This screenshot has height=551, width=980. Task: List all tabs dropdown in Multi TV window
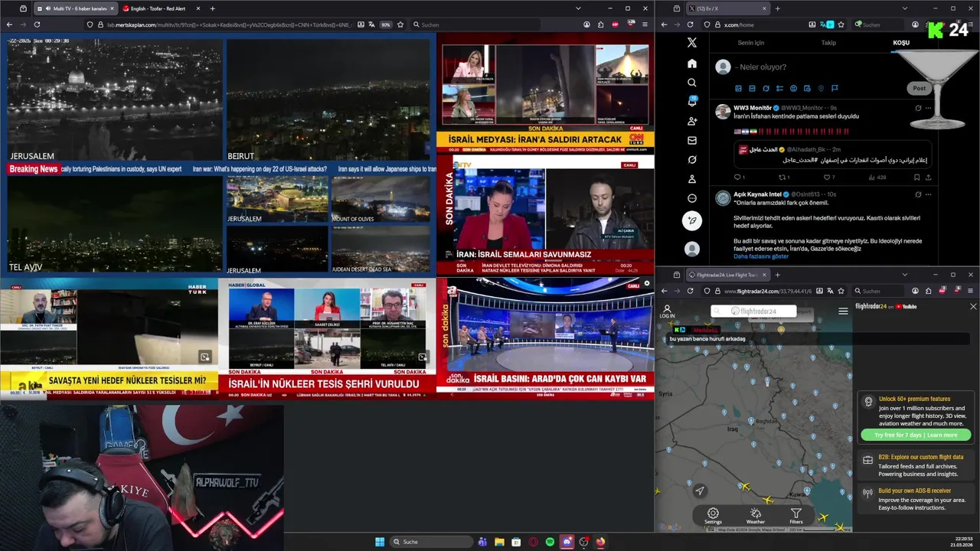coord(579,8)
